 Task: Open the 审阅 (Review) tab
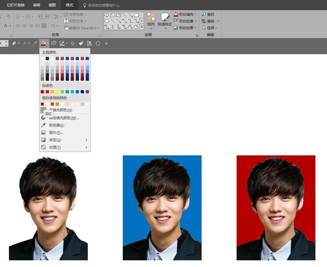coord(37,5)
